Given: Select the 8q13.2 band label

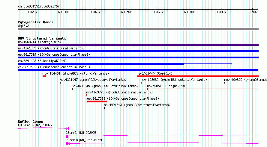Looking at the screenshot, I should point(23,26).
